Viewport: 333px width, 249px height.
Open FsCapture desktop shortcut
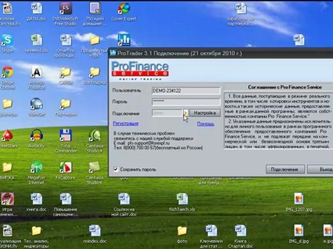tap(66, 167)
